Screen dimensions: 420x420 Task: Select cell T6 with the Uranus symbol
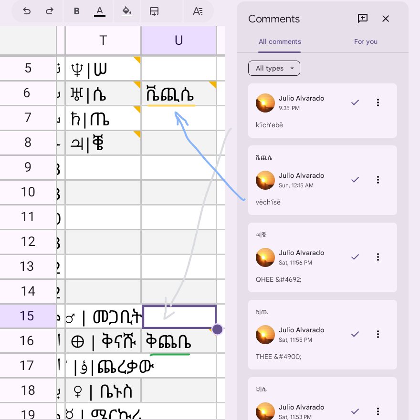click(103, 93)
